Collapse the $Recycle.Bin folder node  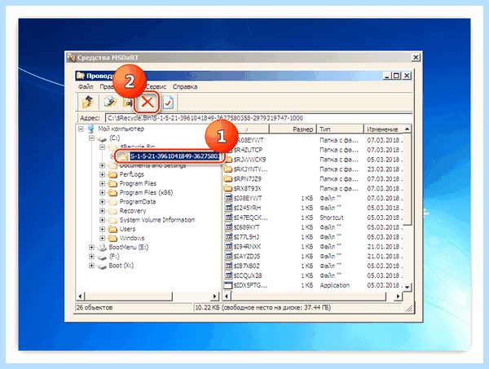coord(102,147)
